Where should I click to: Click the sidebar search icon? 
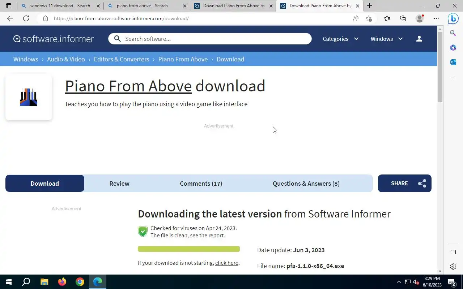click(453, 33)
